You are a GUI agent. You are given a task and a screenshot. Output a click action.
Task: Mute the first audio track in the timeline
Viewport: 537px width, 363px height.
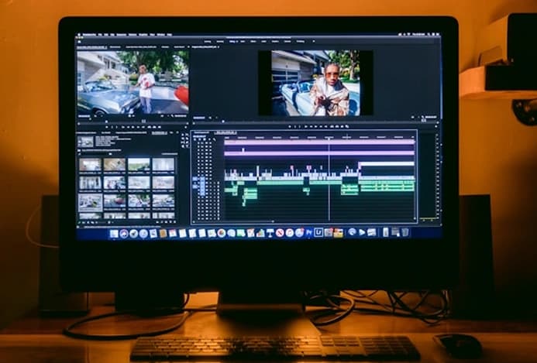coord(211,184)
